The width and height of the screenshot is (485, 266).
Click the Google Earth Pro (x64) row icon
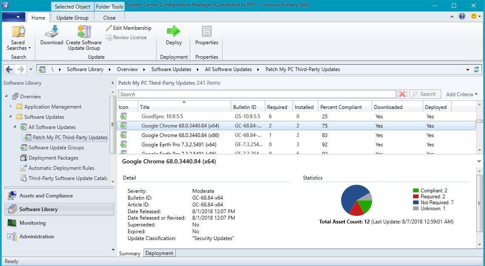(124, 144)
